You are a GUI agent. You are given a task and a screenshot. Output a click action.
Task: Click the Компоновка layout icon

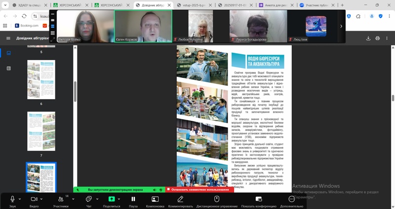tap(155, 199)
